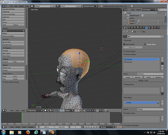Open the Physics properties tab
Image resolution: width=168 pixels, height=135 pixels.
158,28
